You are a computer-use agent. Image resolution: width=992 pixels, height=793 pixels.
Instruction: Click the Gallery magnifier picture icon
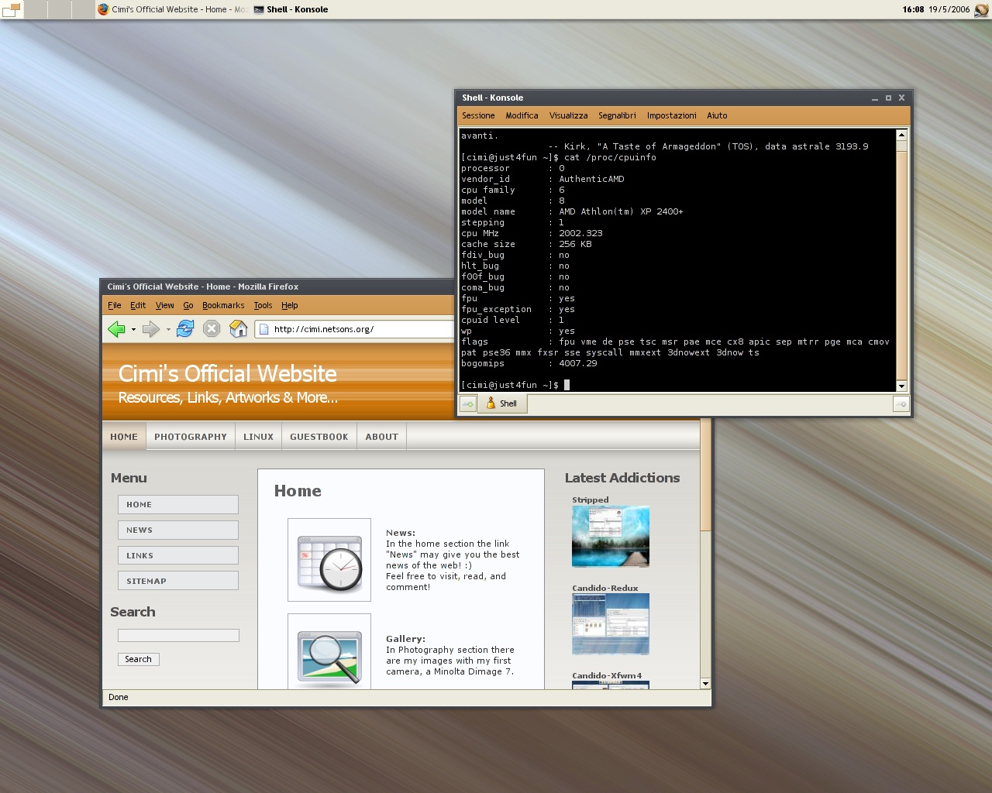pos(329,652)
